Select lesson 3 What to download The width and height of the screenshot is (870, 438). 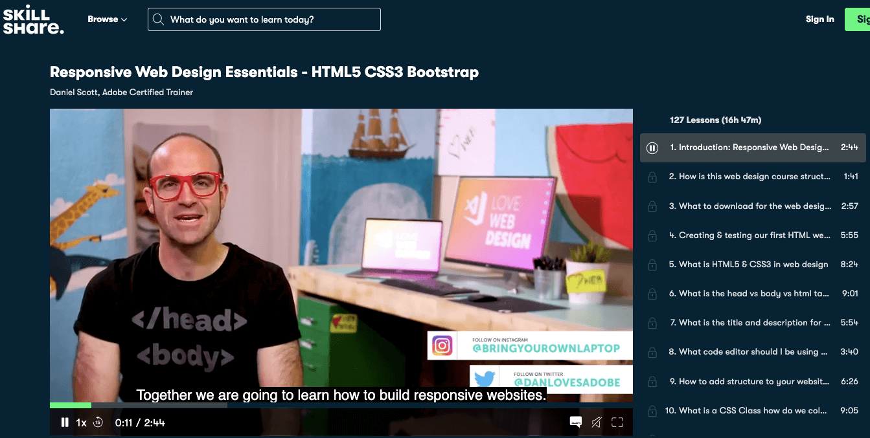tap(753, 206)
